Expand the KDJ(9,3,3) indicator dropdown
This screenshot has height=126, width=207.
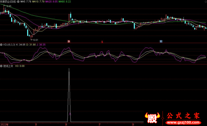[1, 44]
